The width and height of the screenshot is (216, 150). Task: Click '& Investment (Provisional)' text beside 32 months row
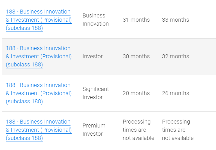point(39,56)
